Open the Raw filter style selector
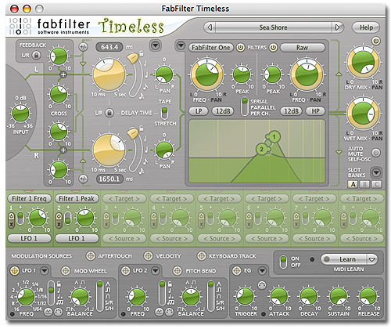This screenshot has width=391, height=329. (303, 48)
